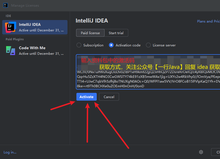This screenshot has width=220, height=159.
Task: Select IntelliJ IDEA product icon in sidebar
Action: click(x=11, y=27)
